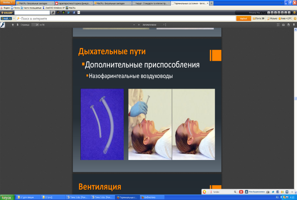The width and height of the screenshot is (297, 200).
Task: Close the Терминальные состояния tab
Action: [208, 3]
